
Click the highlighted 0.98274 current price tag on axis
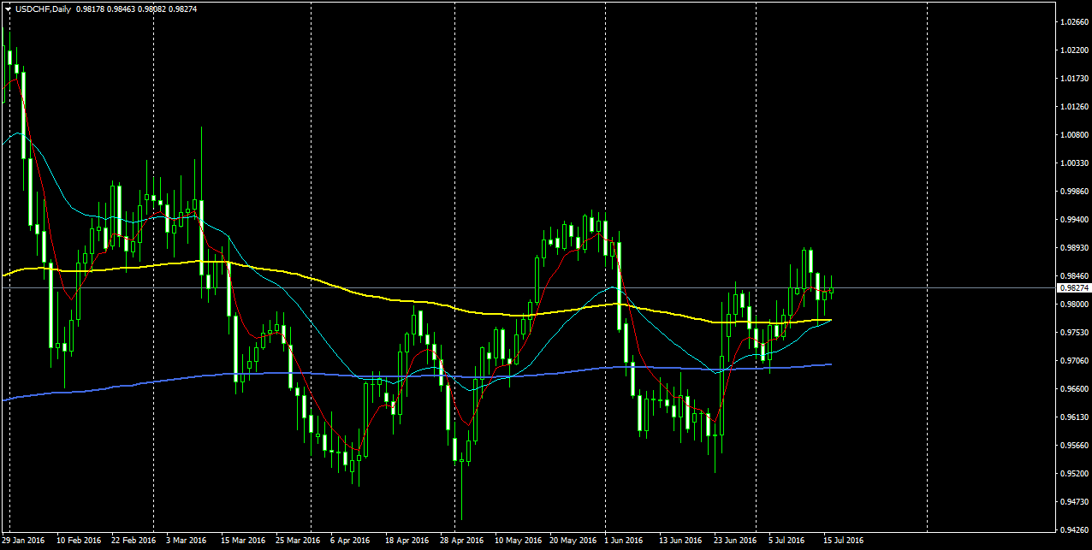pos(1075,288)
